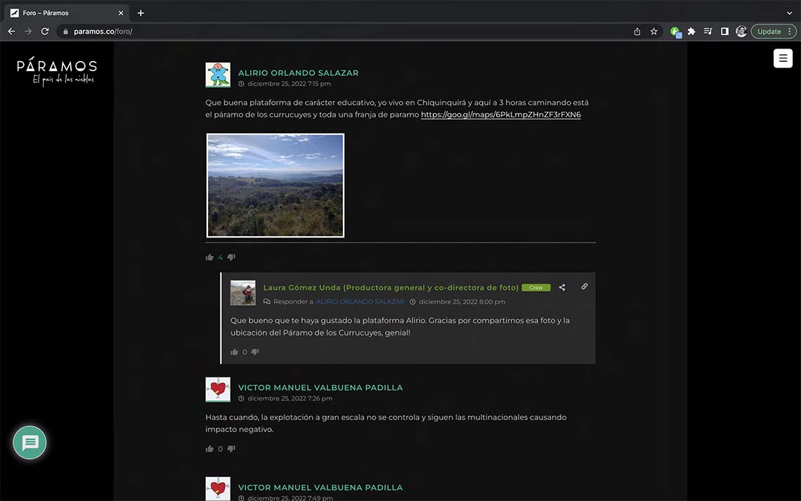Click the share icon on Laura's reply
This screenshot has height=501, width=801.
coord(562,287)
